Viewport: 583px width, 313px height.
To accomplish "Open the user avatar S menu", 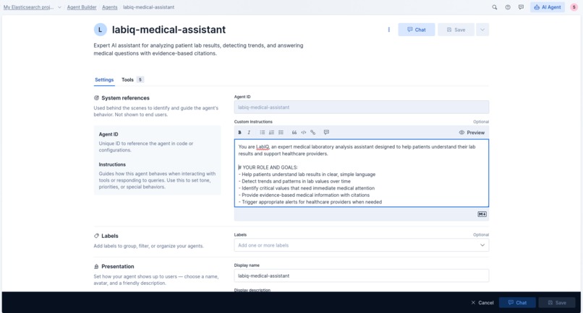I will point(574,7).
